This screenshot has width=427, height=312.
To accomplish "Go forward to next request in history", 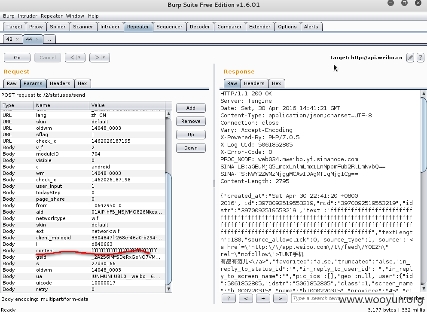I will pyautogui.click(x=97, y=58).
